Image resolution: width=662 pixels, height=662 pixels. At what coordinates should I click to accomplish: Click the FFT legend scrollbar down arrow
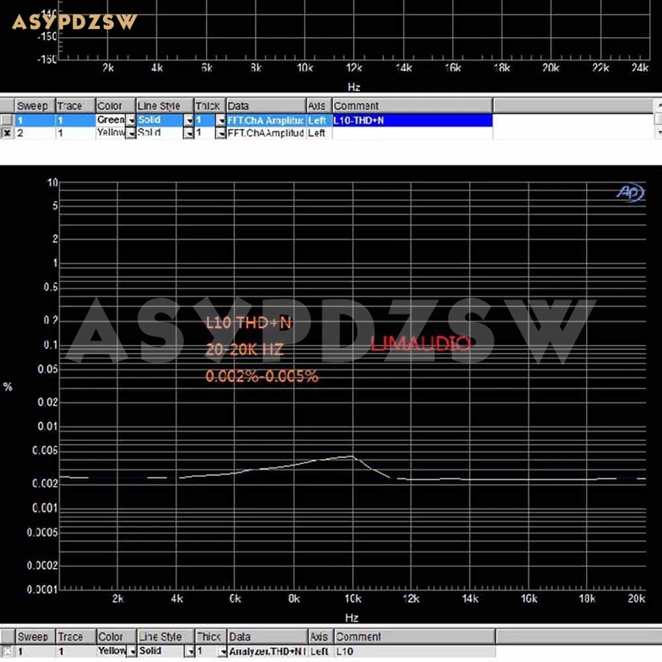pyautogui.click(x=658, y=132)
